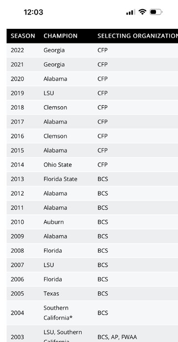Select Clemson in the 2018 row
Screen dimensions: 178x342
[x=55, y=107]
